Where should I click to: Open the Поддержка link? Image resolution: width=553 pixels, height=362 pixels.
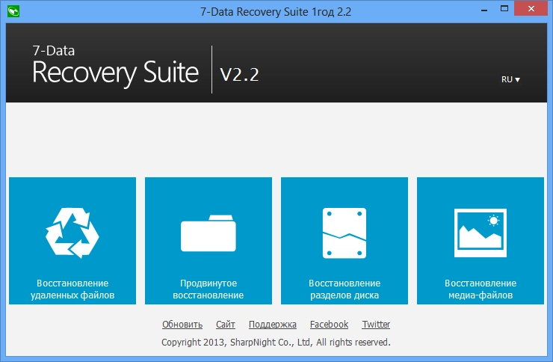point(273,325)
